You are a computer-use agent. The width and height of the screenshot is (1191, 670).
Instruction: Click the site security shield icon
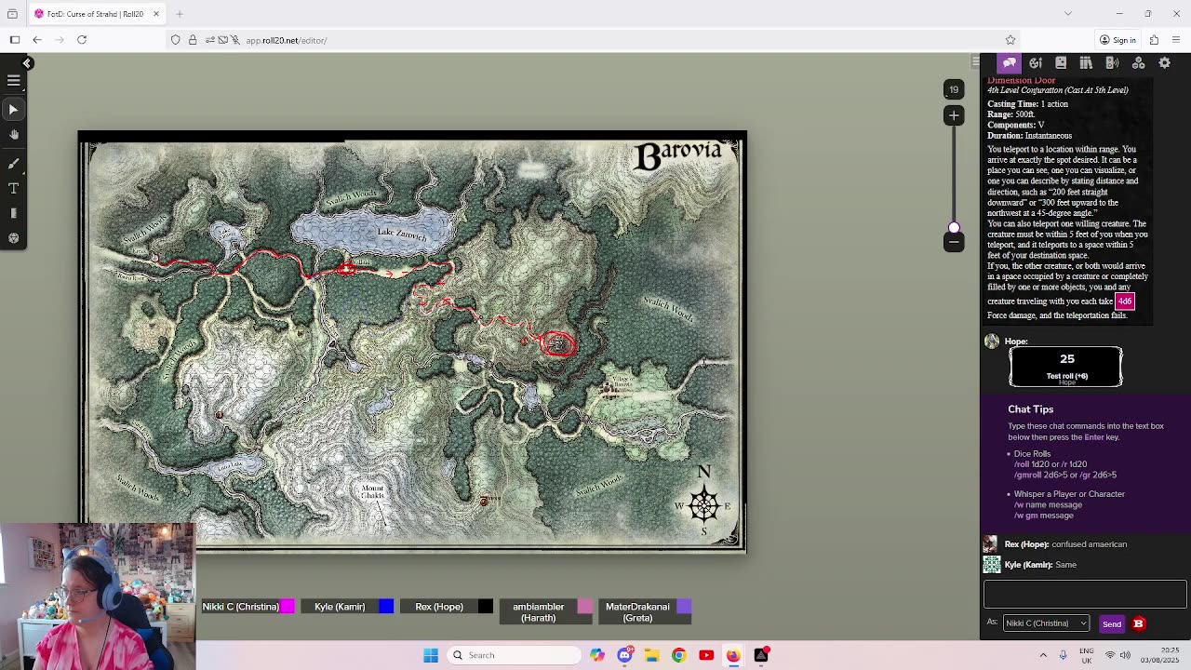[175, 40]
